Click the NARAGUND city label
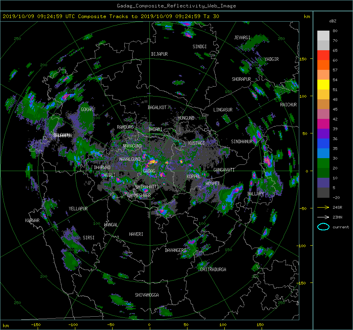The width and height of the screenshot is (353, 330). coord(133,146)
